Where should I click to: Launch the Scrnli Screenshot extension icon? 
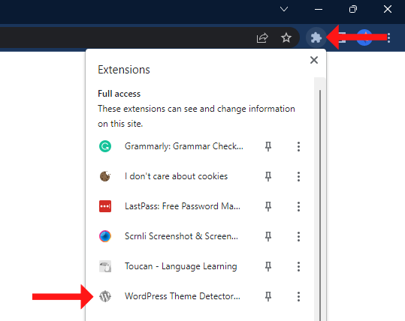(105, 236)
